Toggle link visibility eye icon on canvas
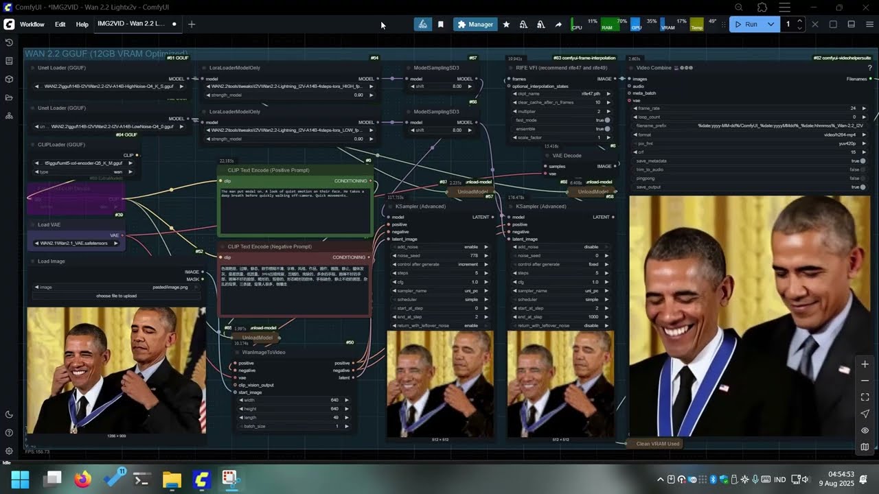Screen dimensions: 879x494 (865, 430)
